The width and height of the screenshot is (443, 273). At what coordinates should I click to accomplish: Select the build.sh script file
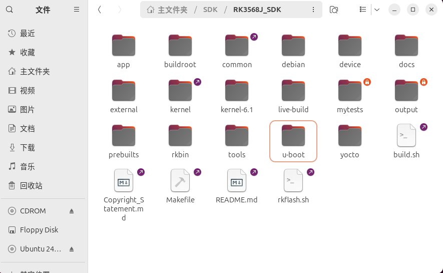(x=406, y=141)
